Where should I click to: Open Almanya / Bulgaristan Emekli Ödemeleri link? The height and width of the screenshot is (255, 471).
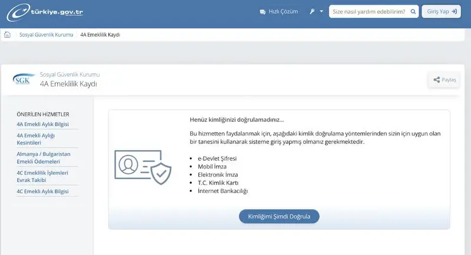coord(44,158)
